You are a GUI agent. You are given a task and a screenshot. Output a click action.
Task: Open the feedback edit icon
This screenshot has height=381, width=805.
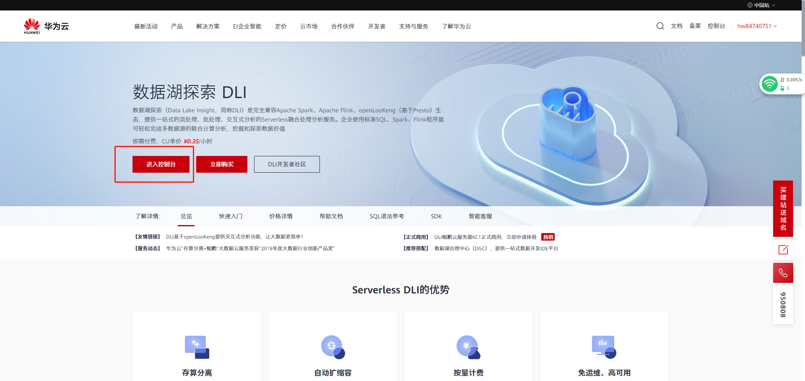click(x=783, y=250)
